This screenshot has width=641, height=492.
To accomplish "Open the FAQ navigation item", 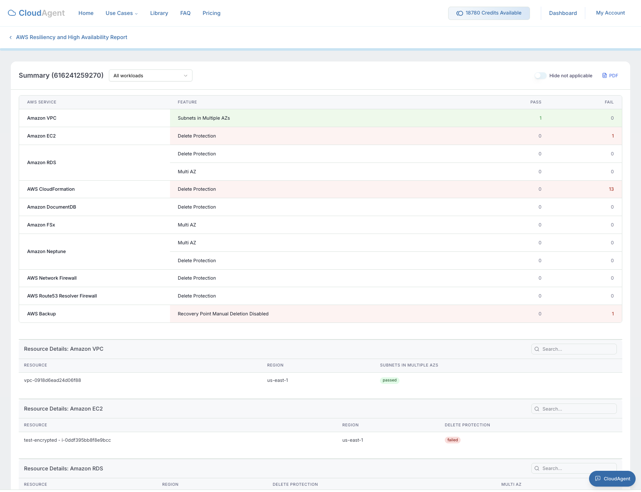I will pos(185,13).
